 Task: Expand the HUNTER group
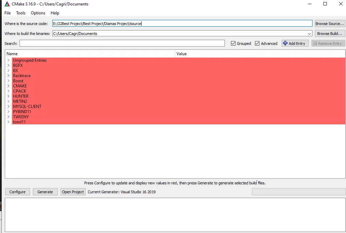(x=9, y=96)
